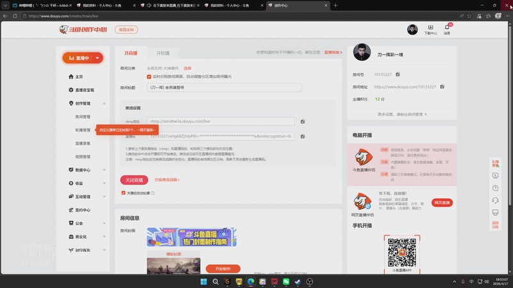This screenshot has height=288, width=513.
Task: Click the room URL douyu.com/10131227
Action: tap(405, 87)
